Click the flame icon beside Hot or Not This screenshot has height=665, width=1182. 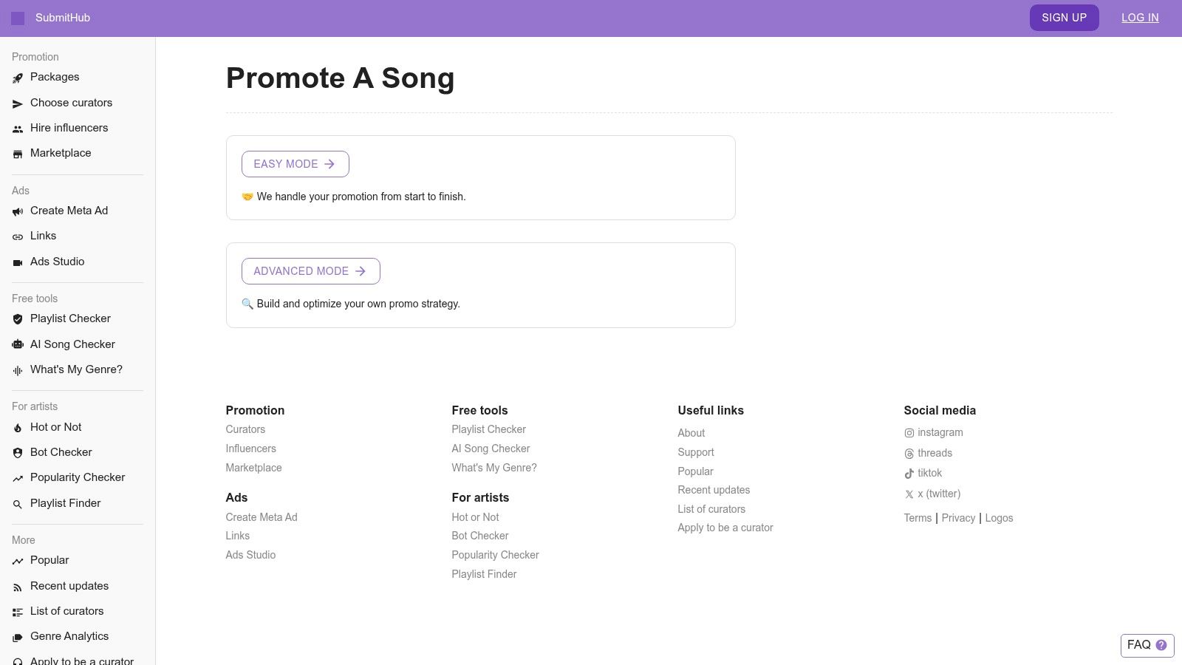click(x=18, y=428)
